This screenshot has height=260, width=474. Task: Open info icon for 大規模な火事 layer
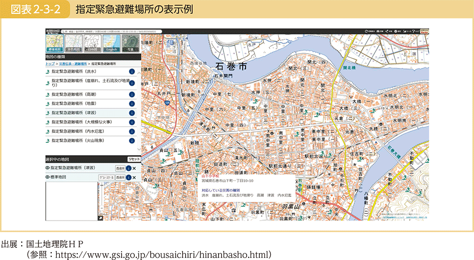[x=132, y=122]
